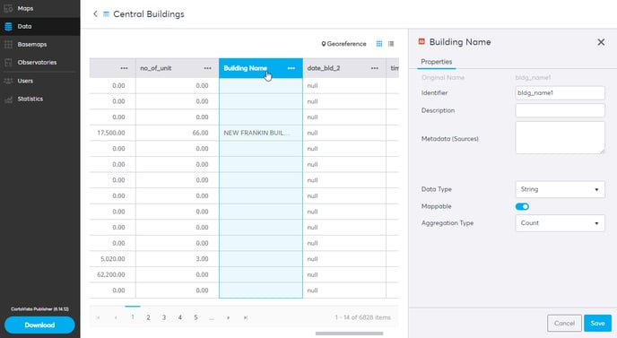Click the 17,500.00 cell
Viewport: 617px width, 338px height.
point(112,133)
